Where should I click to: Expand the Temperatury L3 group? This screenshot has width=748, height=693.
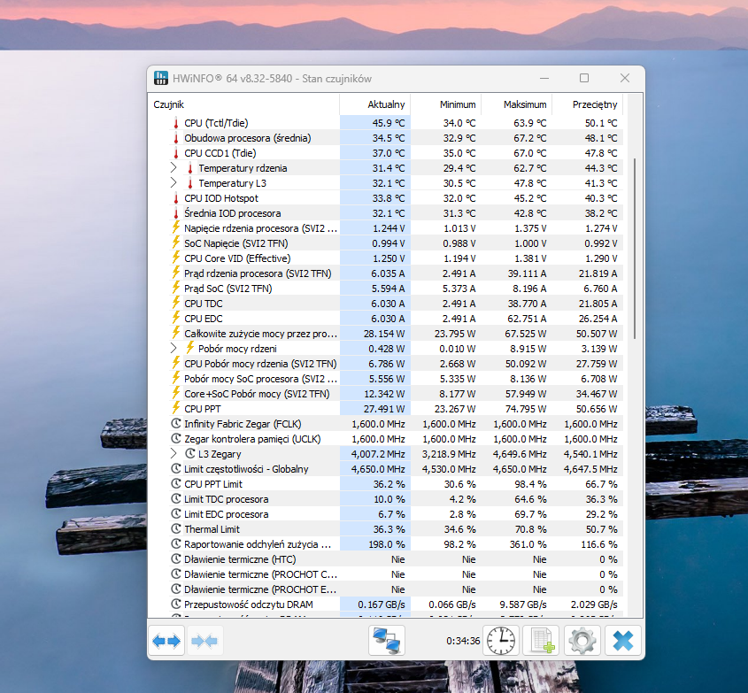174,183
